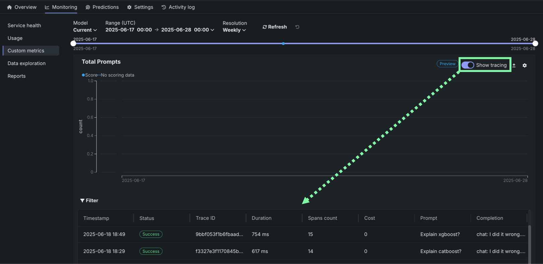Open the date Range (UTC) picker
Screen dimensions: 543x264
point(160,30)
